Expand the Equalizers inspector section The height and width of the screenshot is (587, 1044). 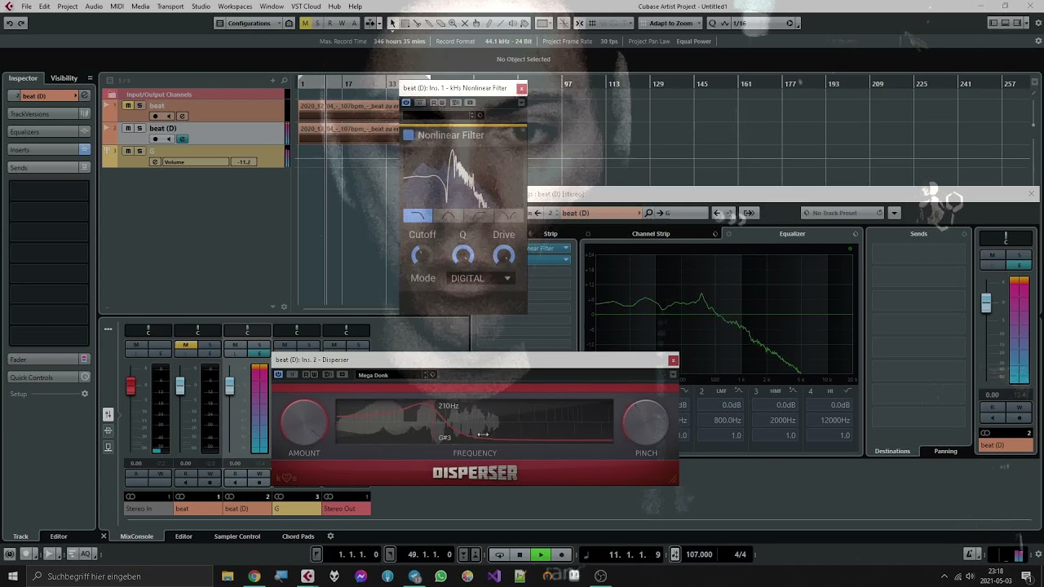(x=49, y=132)
